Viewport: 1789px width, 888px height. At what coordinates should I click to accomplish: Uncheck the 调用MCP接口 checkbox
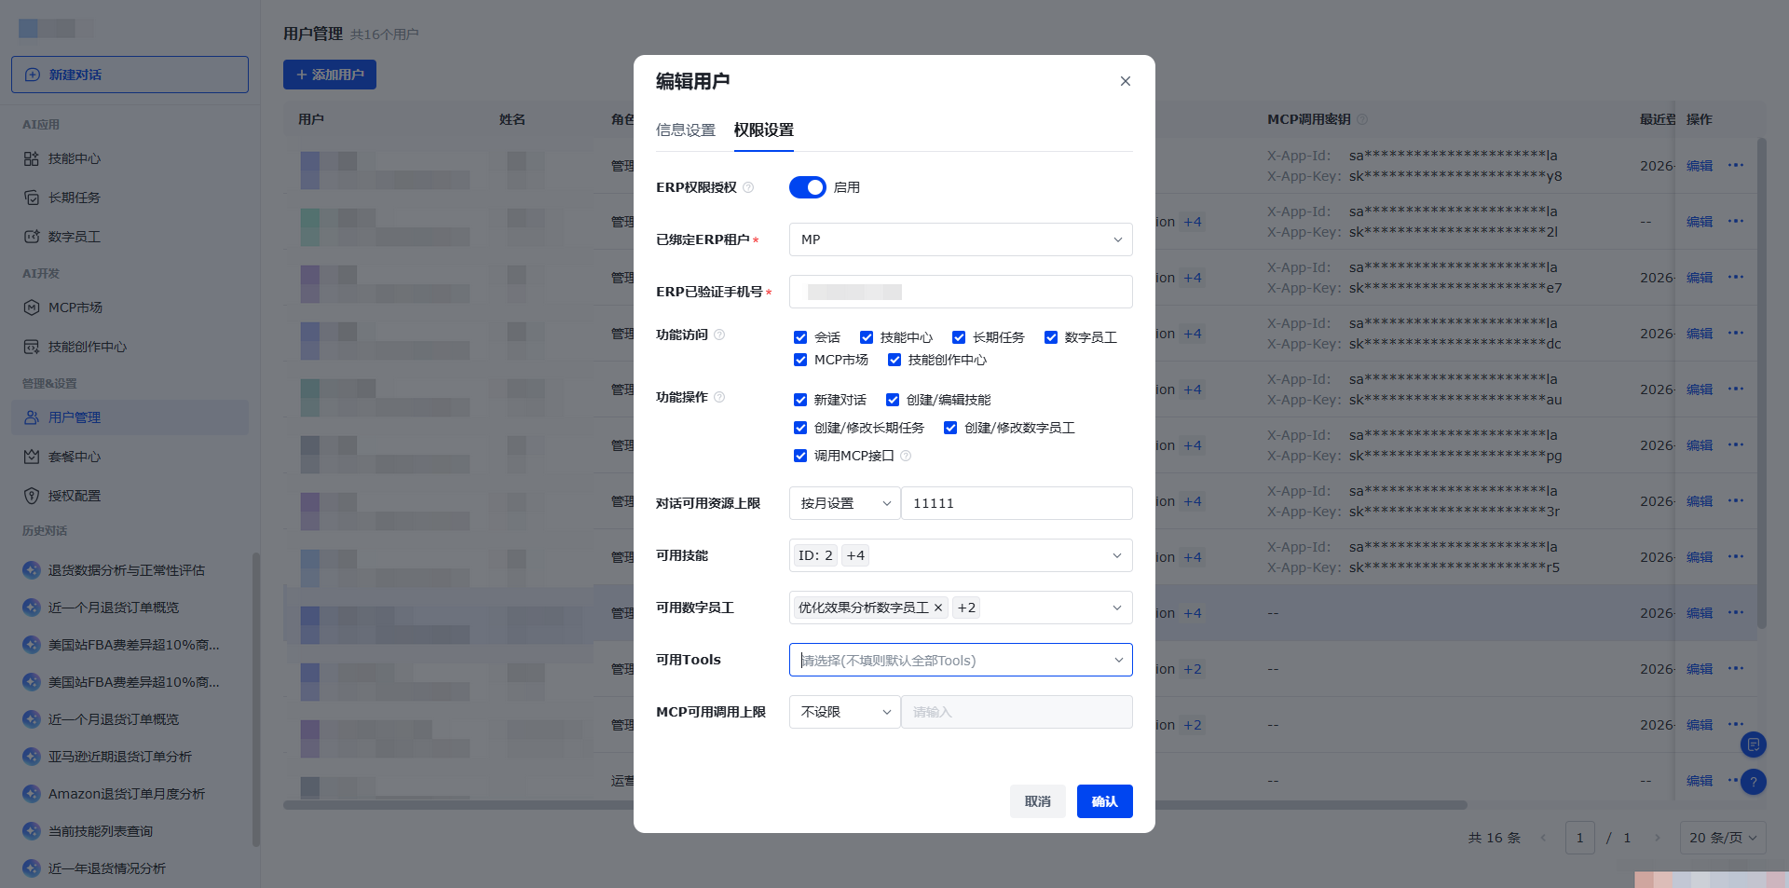pyautogui.click(x=800, y=456)
